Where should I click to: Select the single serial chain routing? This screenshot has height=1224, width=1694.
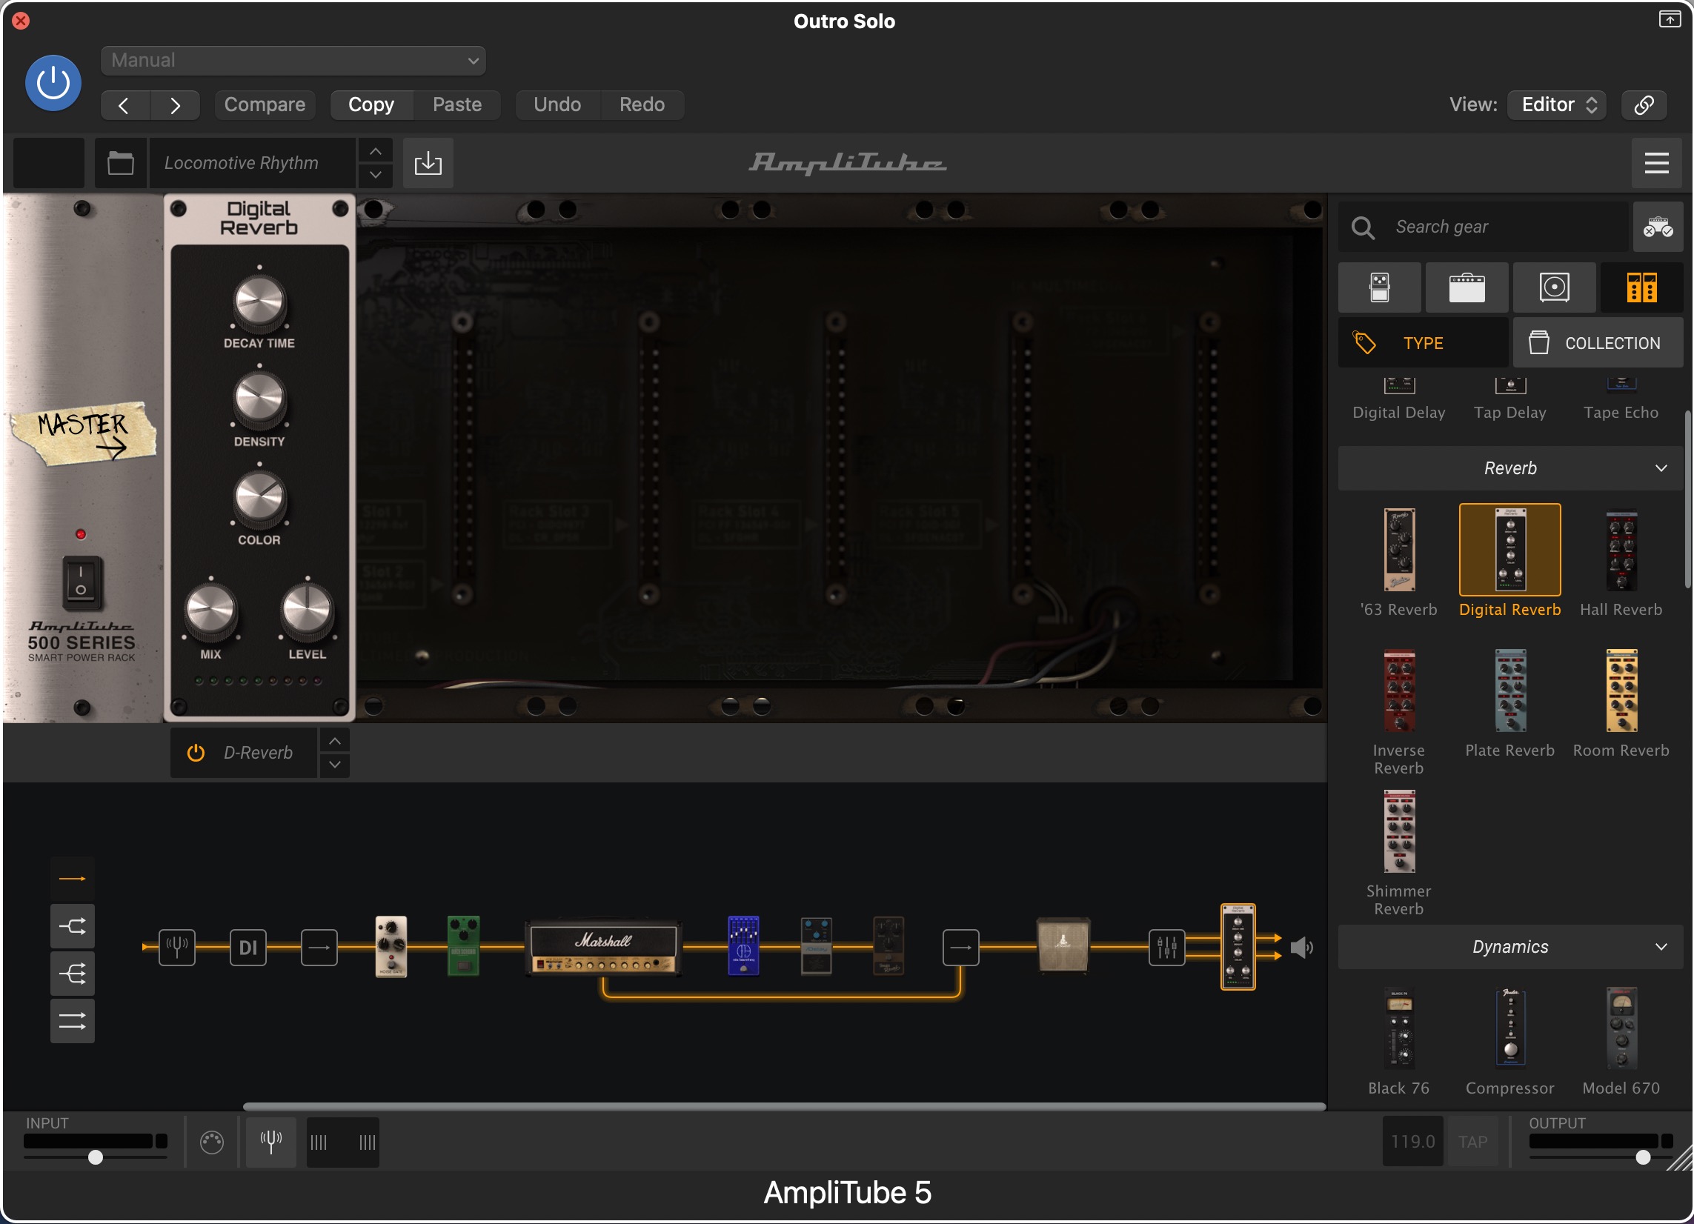click(x=73, y=879)
